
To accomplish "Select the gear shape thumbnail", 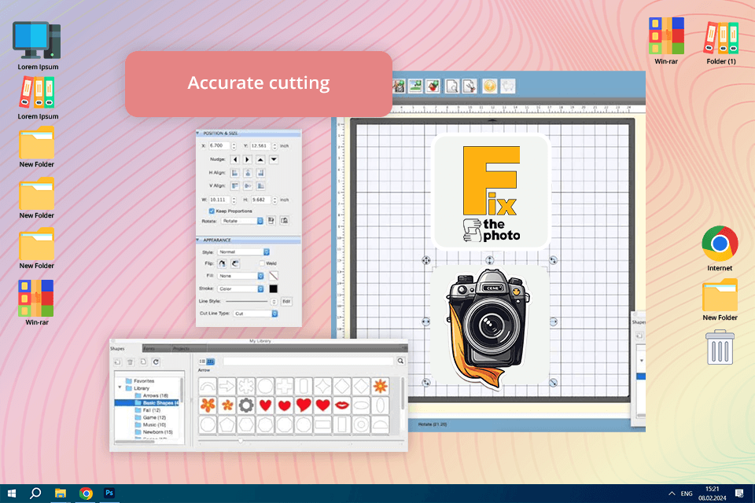I will 246,406.
